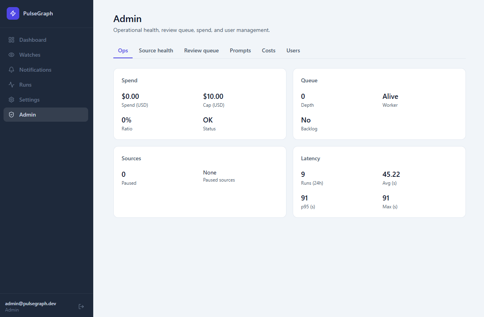
Task: Click the Sources card title
Action: [x=131, y=158]
